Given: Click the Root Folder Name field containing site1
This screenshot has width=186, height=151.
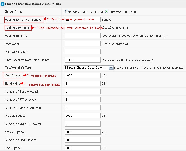Looking at the screenshot, I should 83,60.
